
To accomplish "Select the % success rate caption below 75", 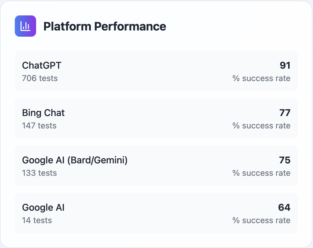I will click(x=261, y=173).
